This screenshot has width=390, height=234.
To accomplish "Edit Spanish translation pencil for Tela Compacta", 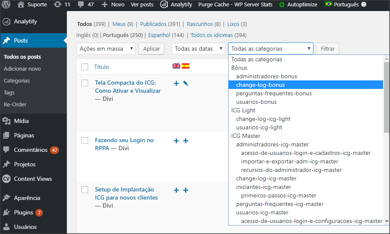I will point(186,83).
